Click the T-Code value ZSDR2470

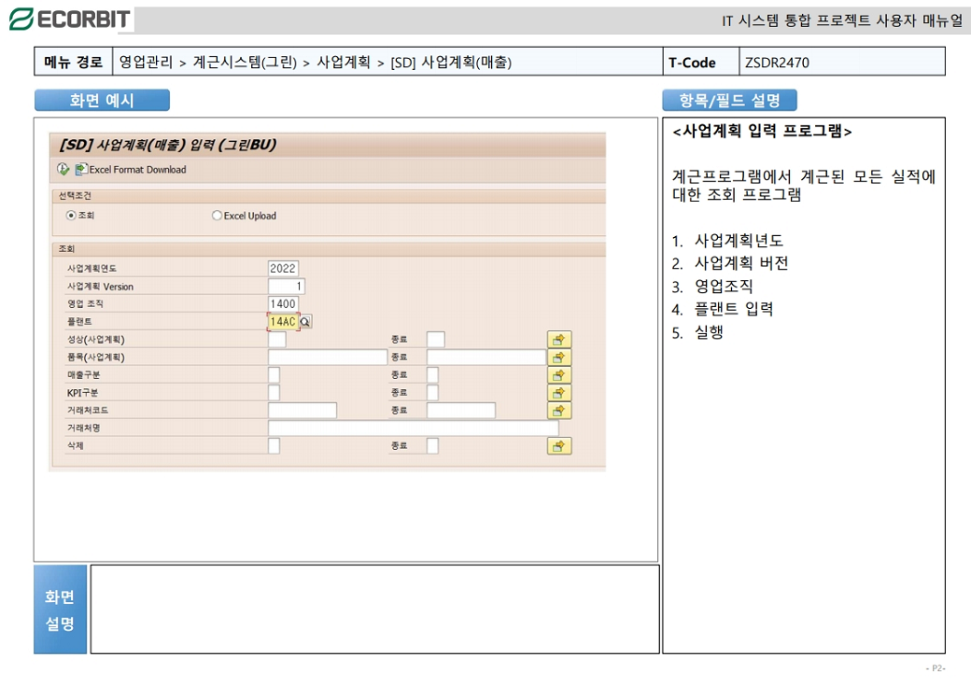(777, 63)
